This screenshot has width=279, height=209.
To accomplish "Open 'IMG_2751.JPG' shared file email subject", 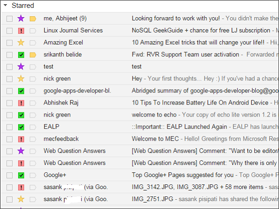I will coord(153,199).
